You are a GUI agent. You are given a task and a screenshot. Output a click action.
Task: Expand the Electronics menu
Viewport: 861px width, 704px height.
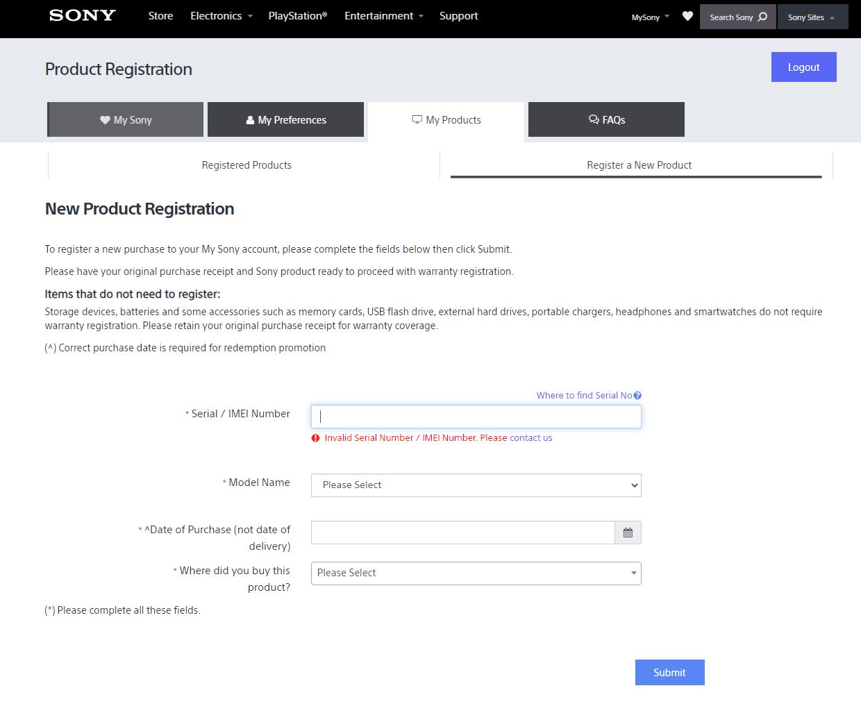click(x=221, y=16)
